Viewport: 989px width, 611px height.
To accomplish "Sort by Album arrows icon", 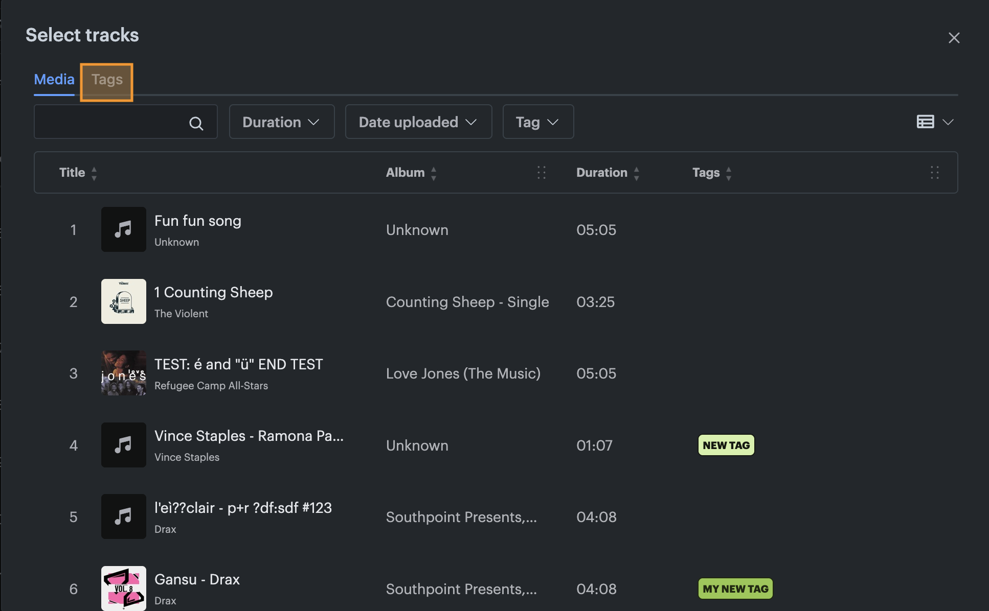I will [434, 173].
